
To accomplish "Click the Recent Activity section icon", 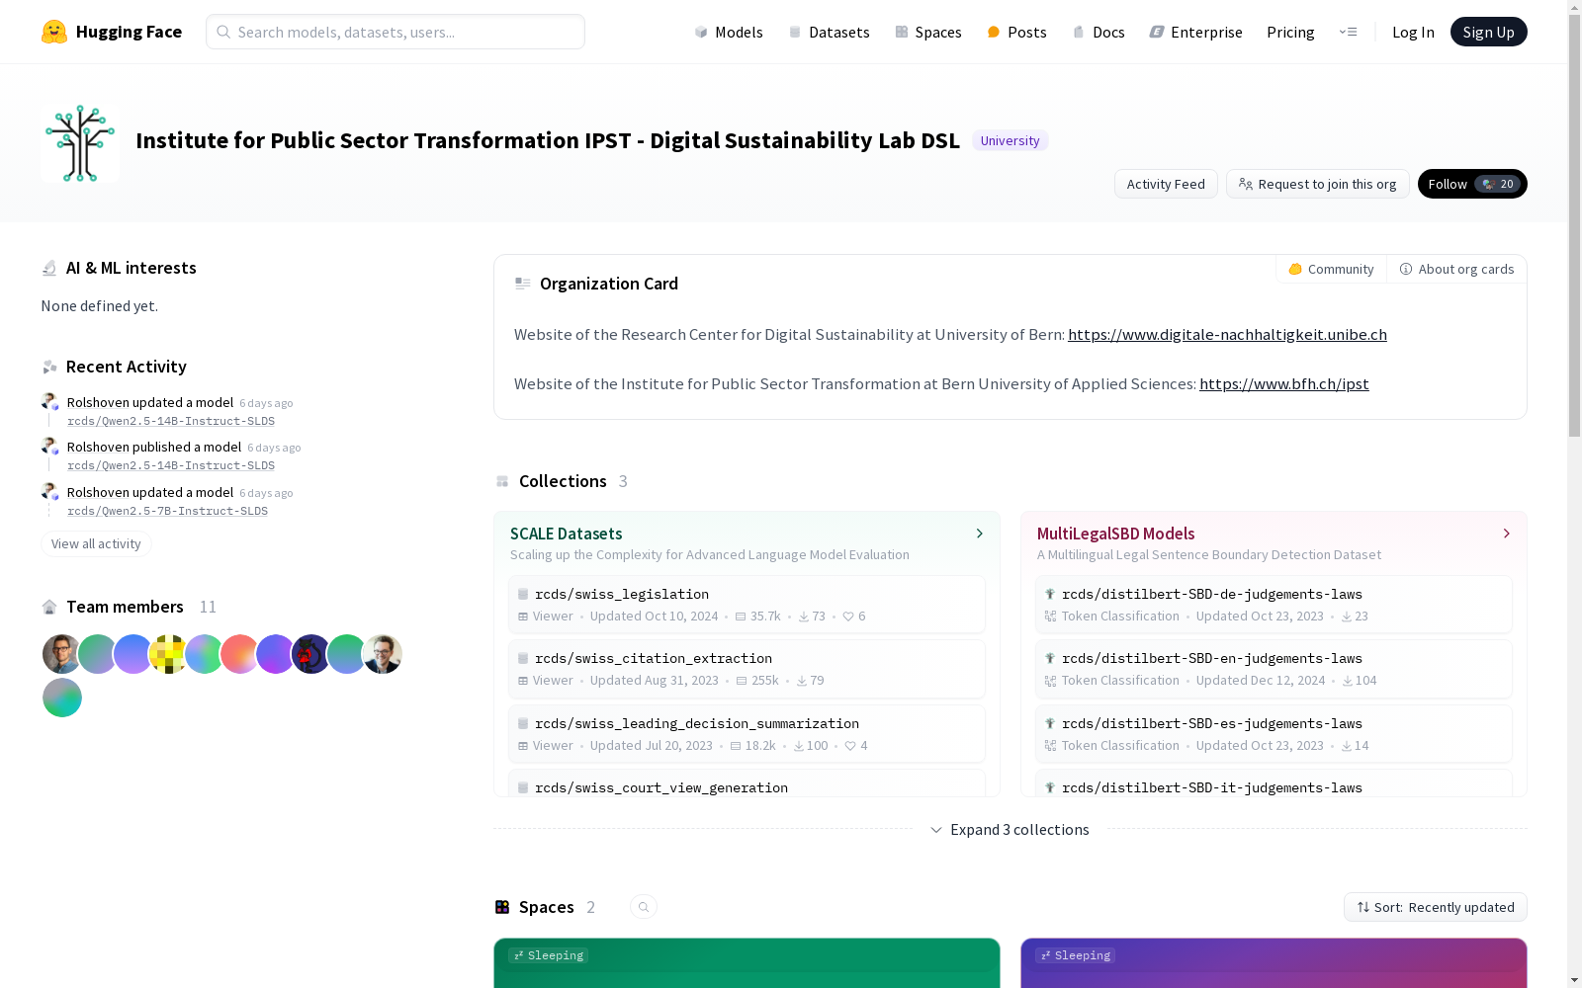I will pos(49,367).
